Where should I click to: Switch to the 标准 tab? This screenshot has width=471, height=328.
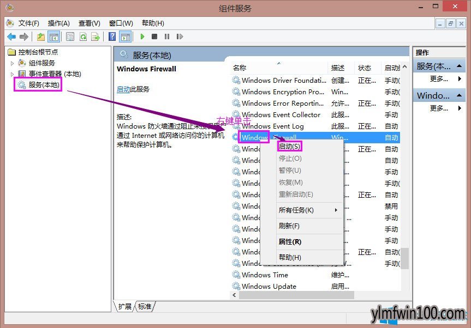pyautogui.click(x=145, y=306)
